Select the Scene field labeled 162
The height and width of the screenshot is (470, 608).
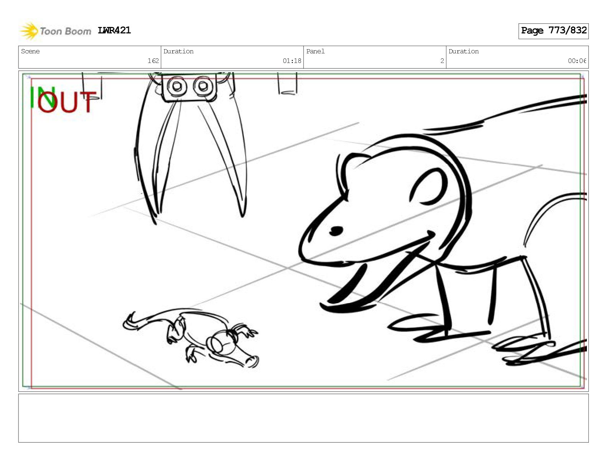pos(90,57)
